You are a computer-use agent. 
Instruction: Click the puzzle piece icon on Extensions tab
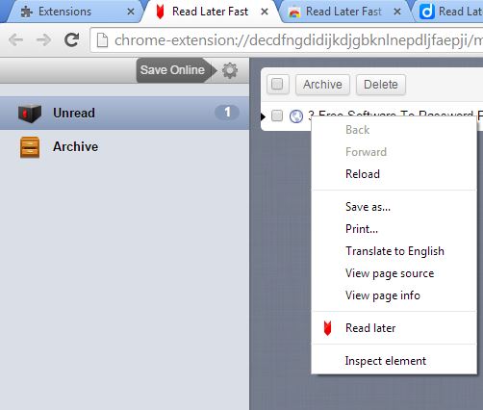(27, 12)
